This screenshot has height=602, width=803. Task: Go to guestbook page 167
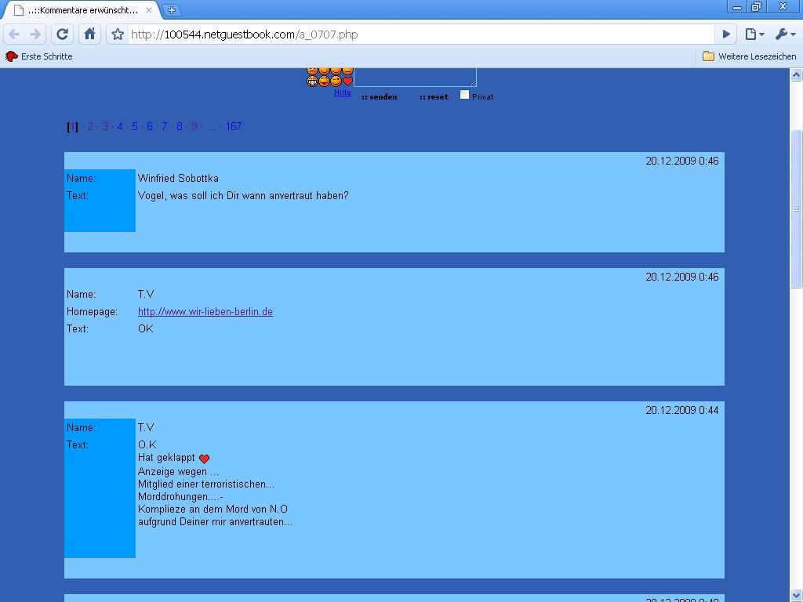click(x=234, y=126)
